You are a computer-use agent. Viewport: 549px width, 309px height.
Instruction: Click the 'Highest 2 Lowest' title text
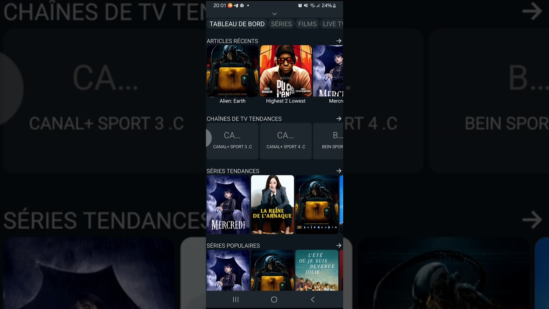(286, 101)
